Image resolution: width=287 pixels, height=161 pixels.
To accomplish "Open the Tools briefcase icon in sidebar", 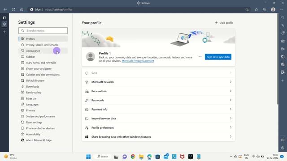I will [x=283, y=41].
